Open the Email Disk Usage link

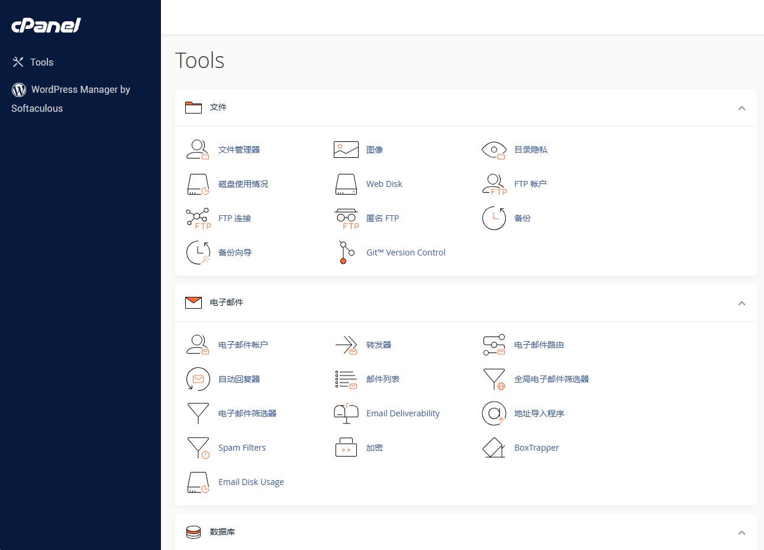[x=251, y=482]
